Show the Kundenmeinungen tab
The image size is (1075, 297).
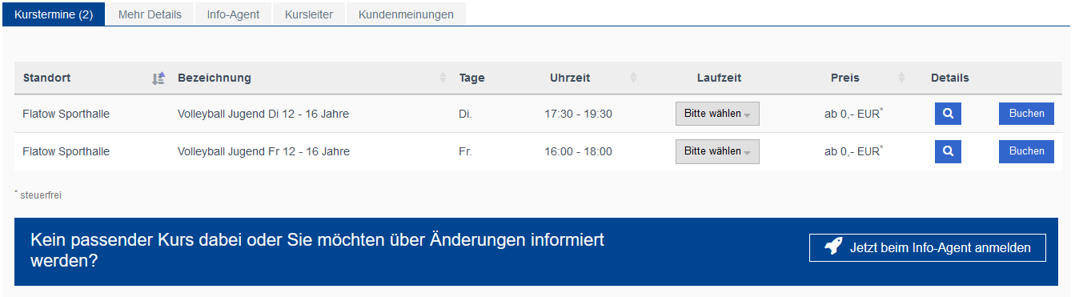406,14
